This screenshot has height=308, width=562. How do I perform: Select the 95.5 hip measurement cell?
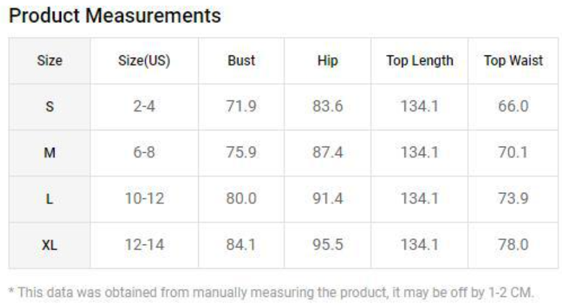[x=327, y=245]
